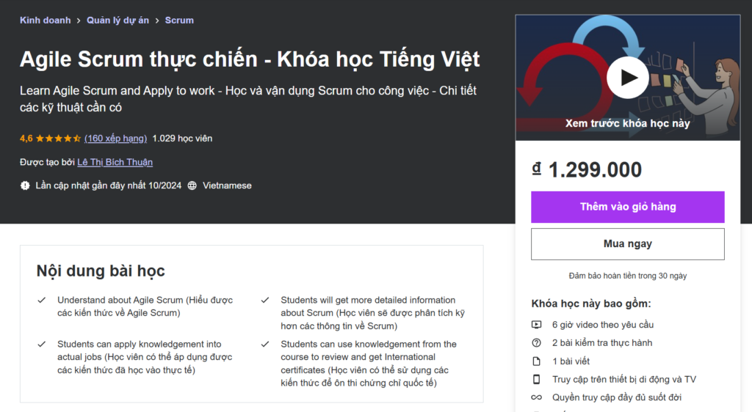The width and height of the screenshot is (752, 412).
Task: Play the course preview video
Action: tap(627, 78)
